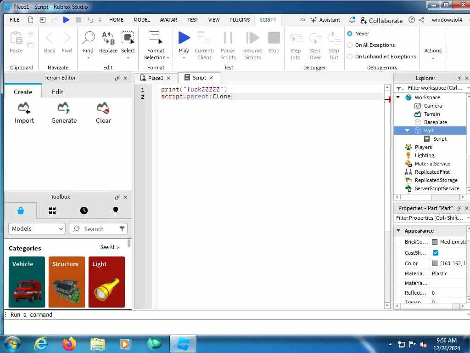Select the On Unhandled Exceptions option
Viewport: 470px width, 353px height.
[349, 57]
